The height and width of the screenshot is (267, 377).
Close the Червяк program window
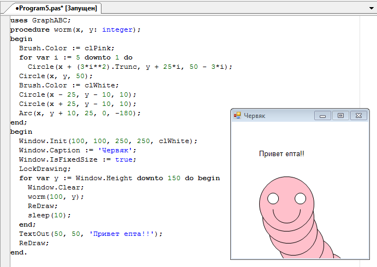pos(358,116)
